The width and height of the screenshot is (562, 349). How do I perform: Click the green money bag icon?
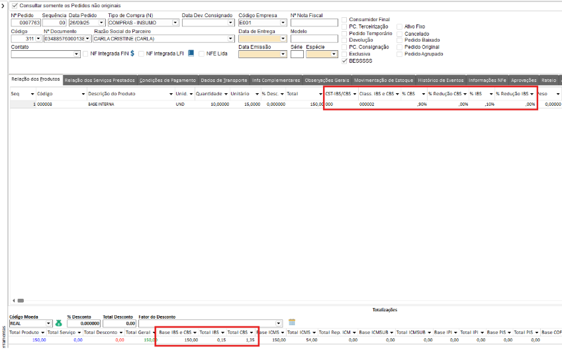(x=58, y=323)
